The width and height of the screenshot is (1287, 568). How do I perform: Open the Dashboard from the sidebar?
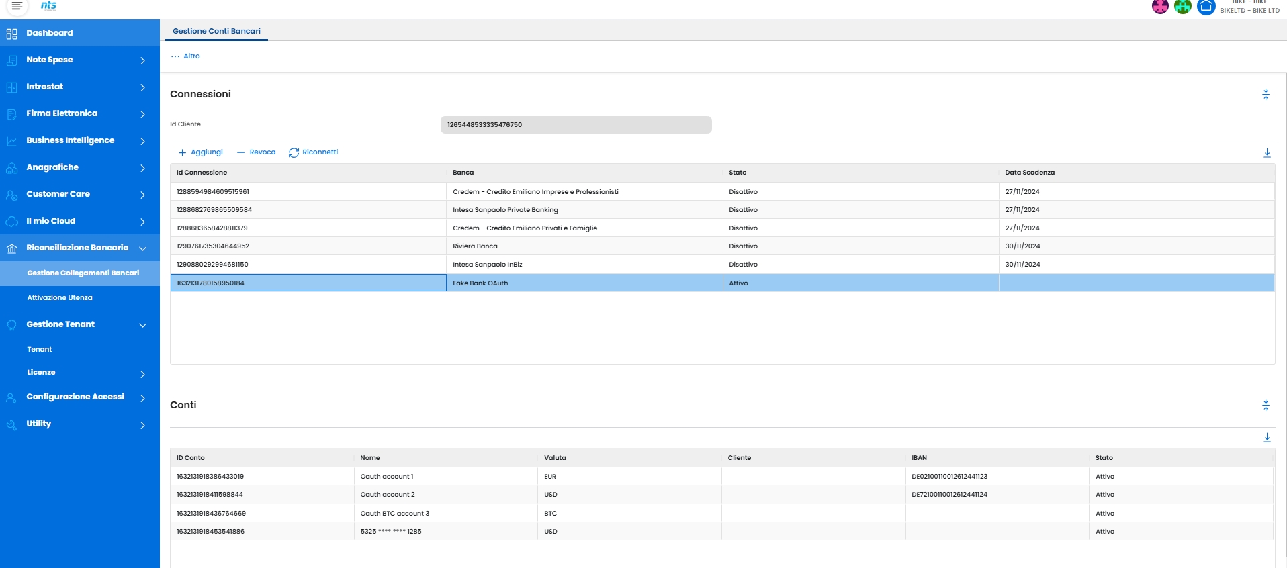click(50, 33)
